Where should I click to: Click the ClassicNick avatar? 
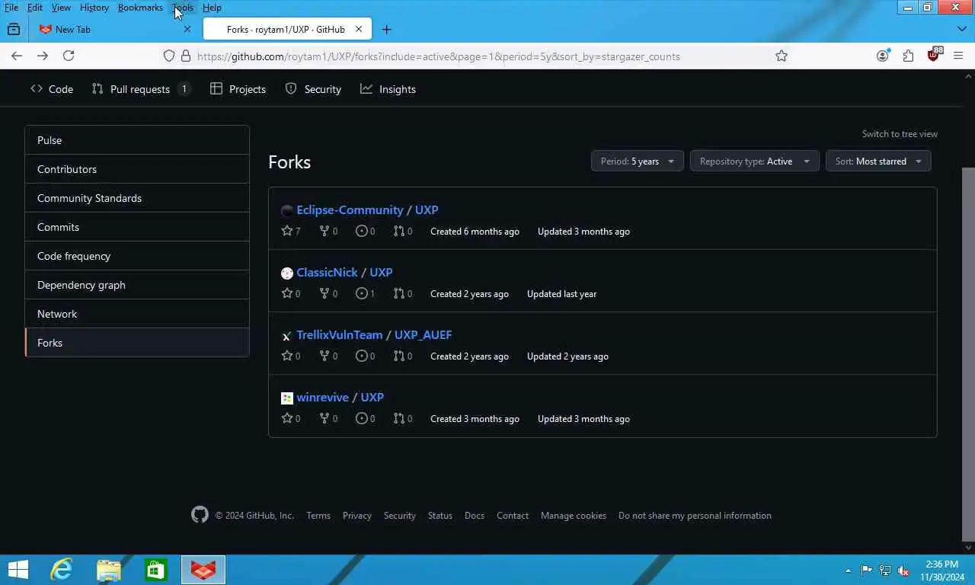(287, 273)
